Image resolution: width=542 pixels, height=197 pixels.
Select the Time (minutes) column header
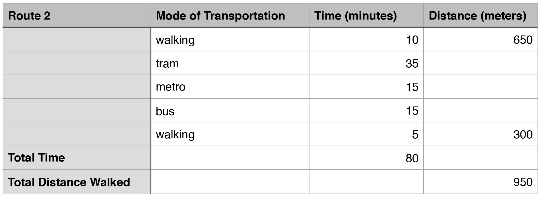366,15
